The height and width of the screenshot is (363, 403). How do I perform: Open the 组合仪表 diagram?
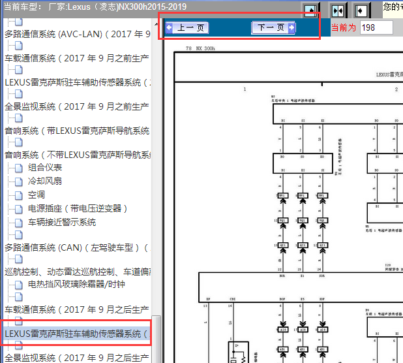coord(45,168)
